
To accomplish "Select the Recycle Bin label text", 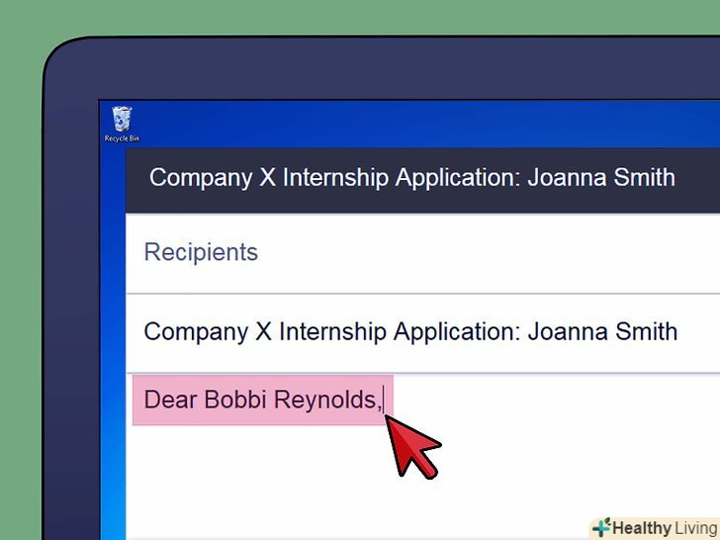I will (121, 138).
